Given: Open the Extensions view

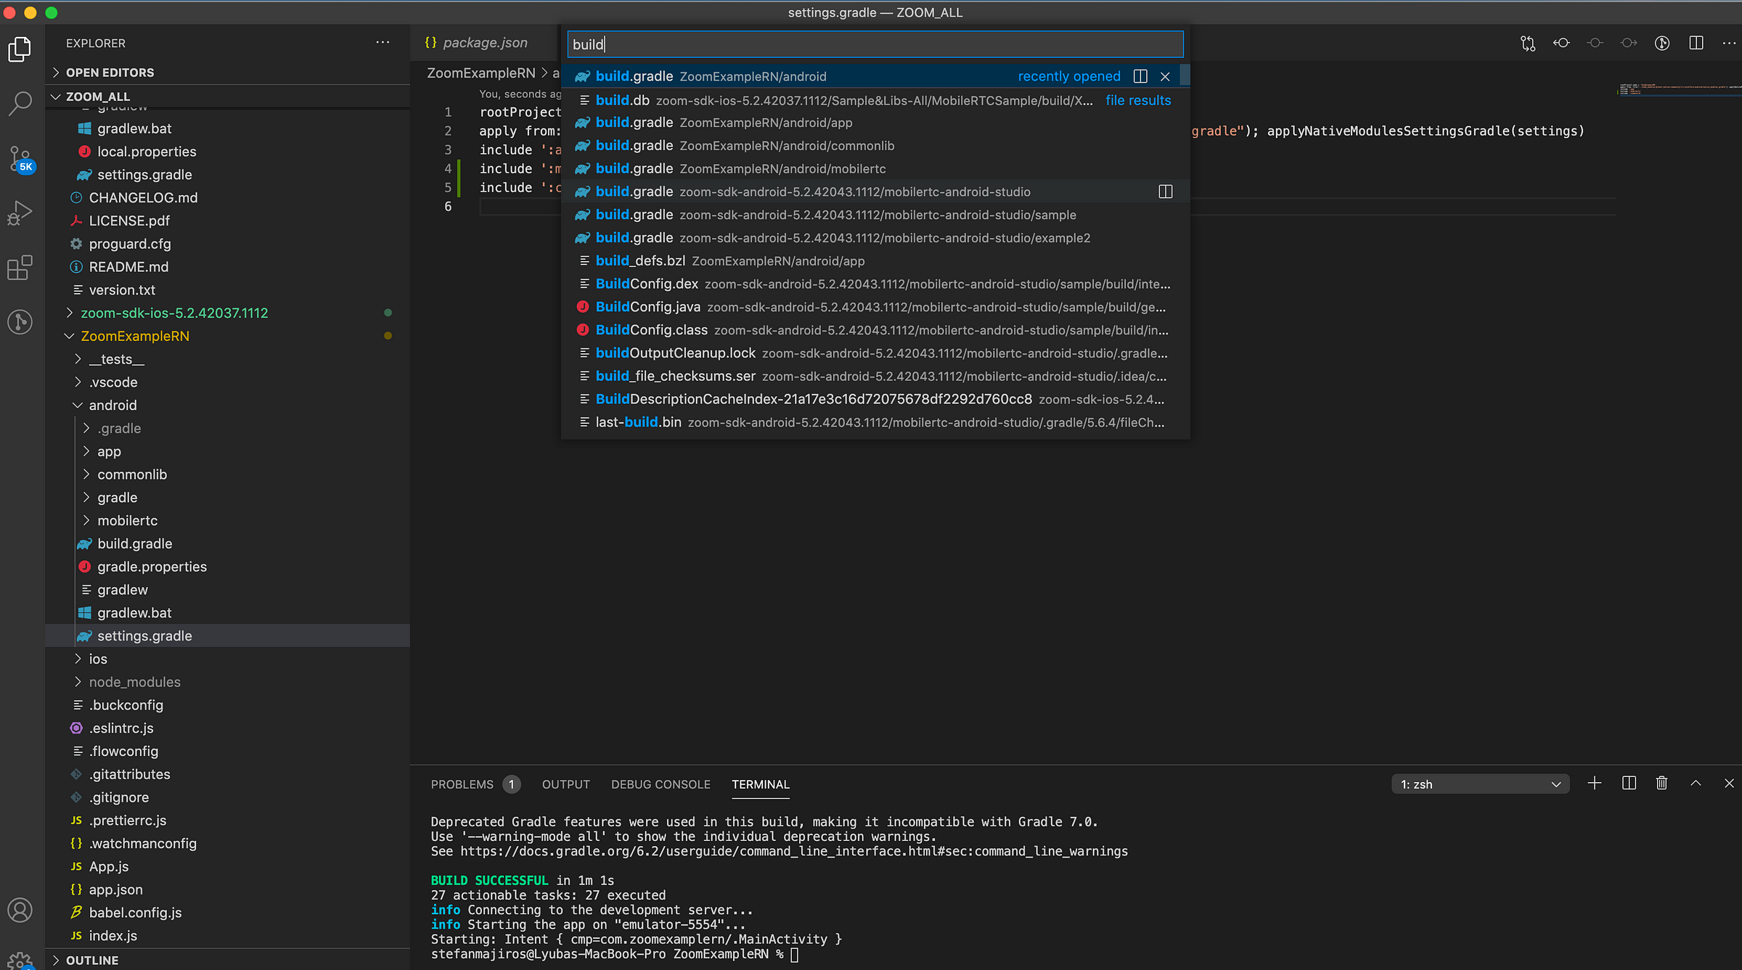Looking at the screenshot, I should 20,267.
